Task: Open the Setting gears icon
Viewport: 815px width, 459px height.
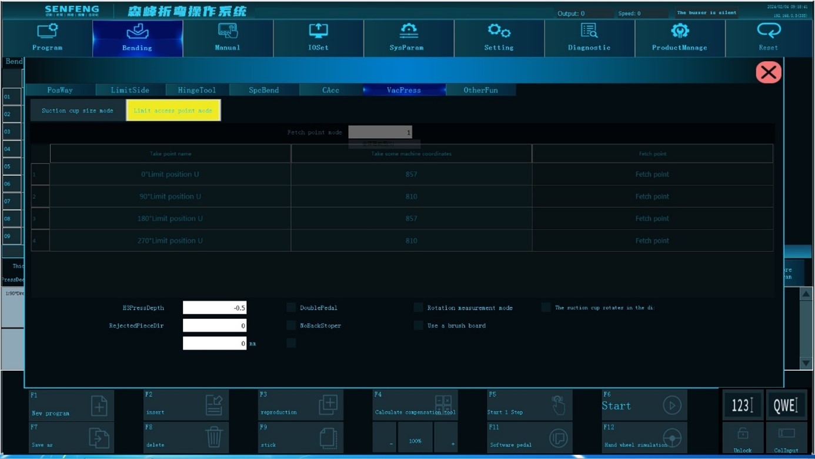Action: [x=499, y=31]
